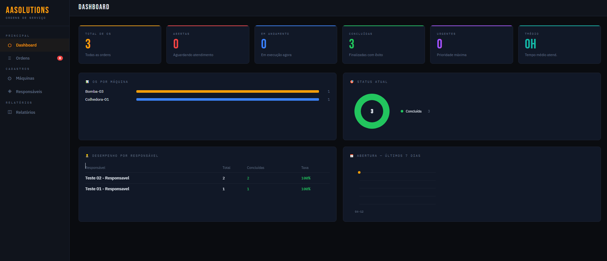The image size is (607, 261).
Task: Click the Ordens list icon in sidebar
Action: (x=10, y=58)
